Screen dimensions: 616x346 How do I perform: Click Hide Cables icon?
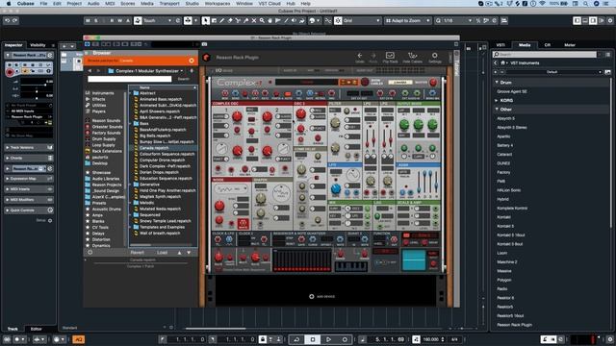(413, 58)
